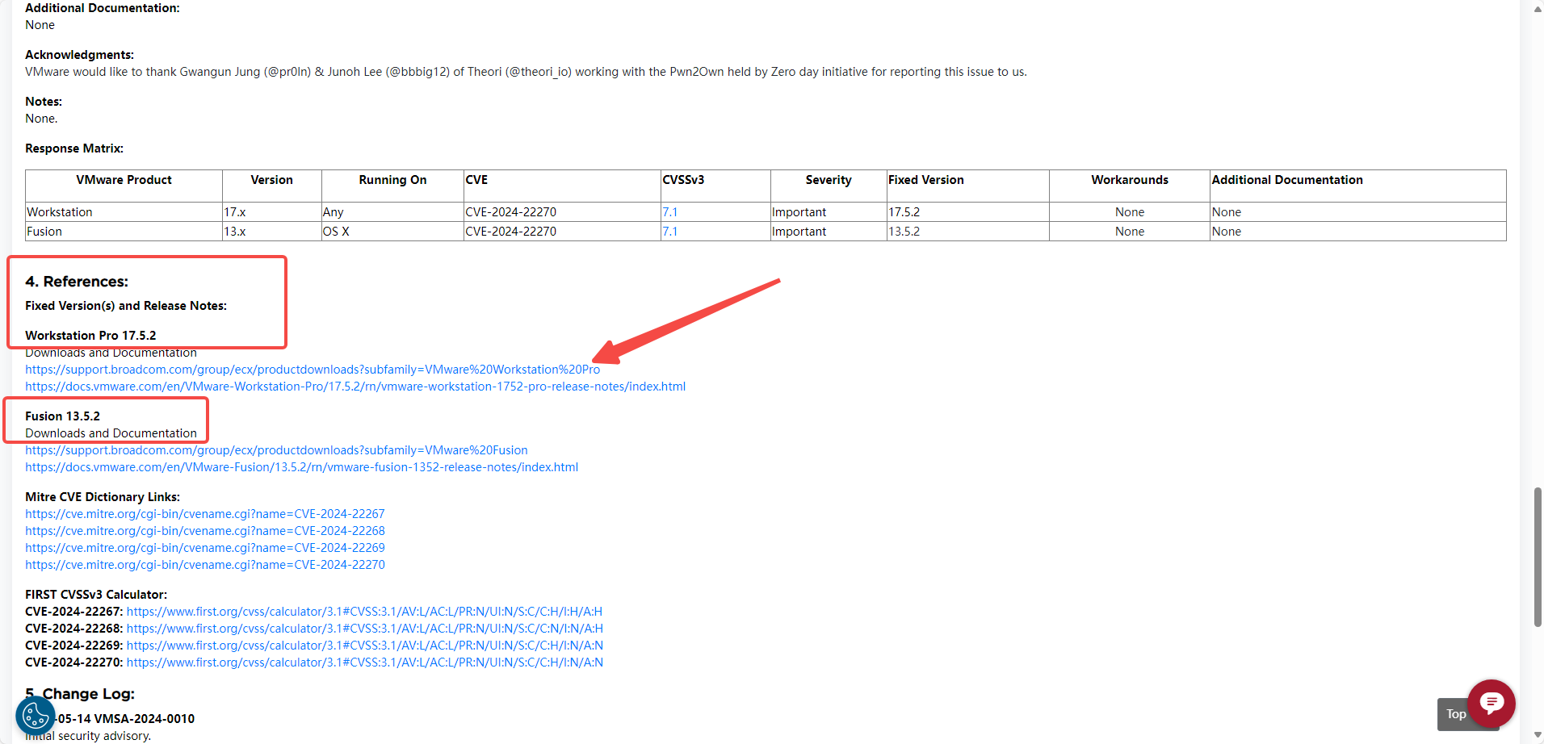Open Fusion 13.5.2 release notes link
Image resolution: width=1544 pixels, height=744 pixels.
[302, 467]
